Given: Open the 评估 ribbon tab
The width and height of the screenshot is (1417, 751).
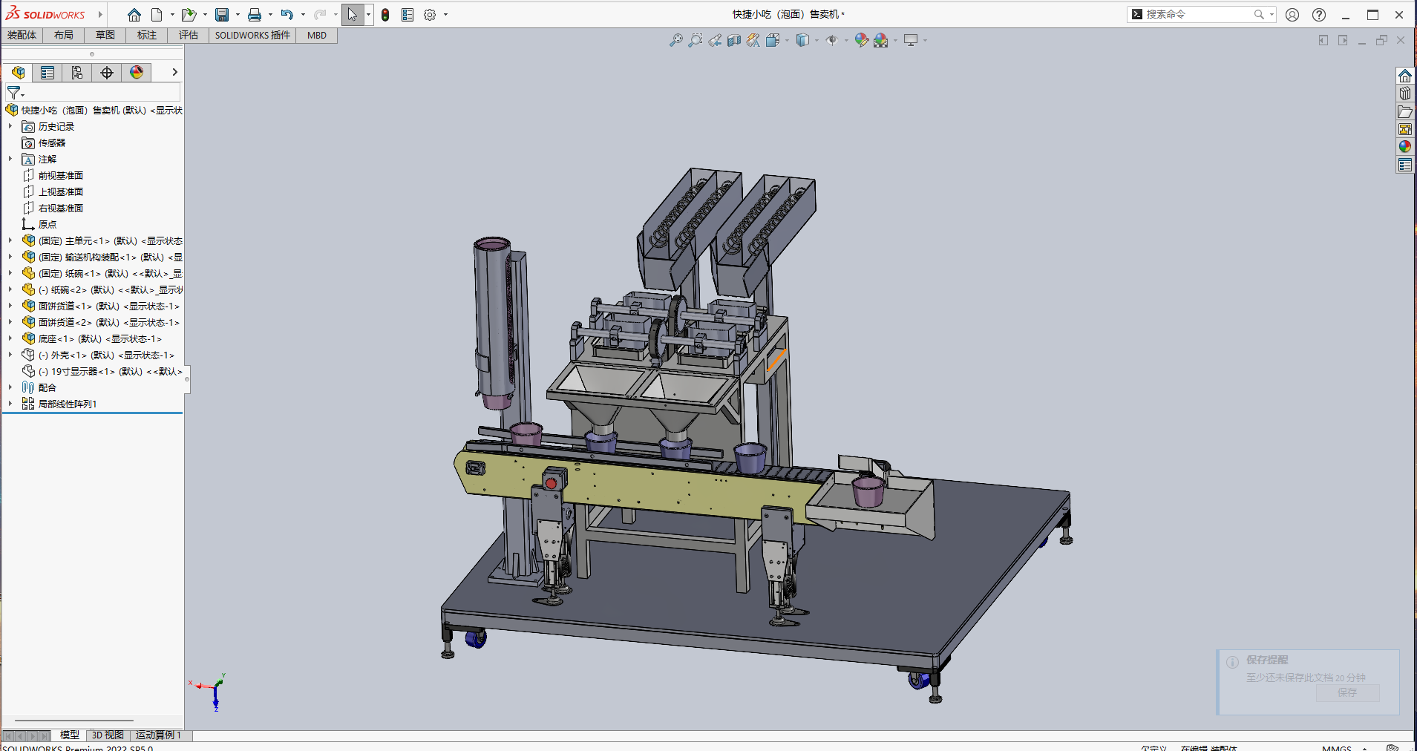Looking at the screenshot, I should 189,35.
